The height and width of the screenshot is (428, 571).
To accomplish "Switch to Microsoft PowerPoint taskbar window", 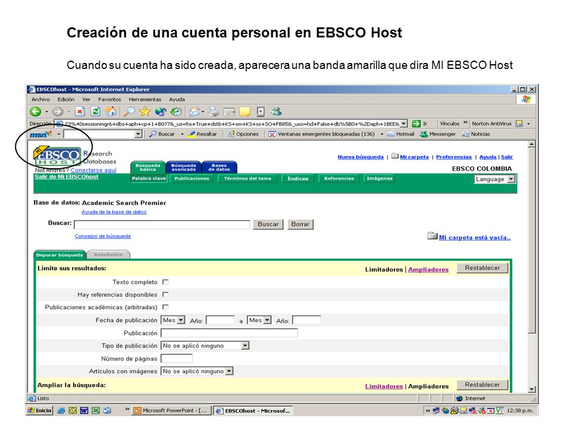I will click(x=171, y=411).
